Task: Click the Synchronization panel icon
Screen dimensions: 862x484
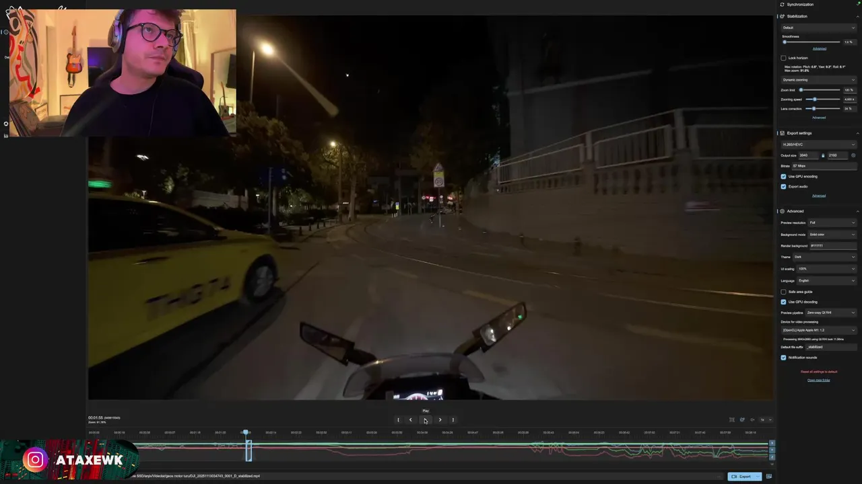Action: [x=782, y=5]
